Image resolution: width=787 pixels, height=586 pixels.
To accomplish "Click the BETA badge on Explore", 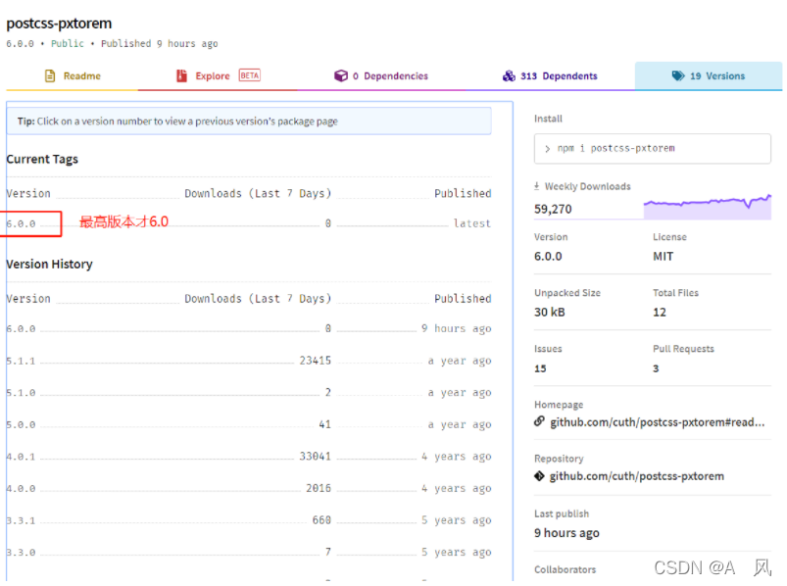I will (x=250, y=75).
